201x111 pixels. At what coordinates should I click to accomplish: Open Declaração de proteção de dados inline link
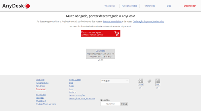148,22
